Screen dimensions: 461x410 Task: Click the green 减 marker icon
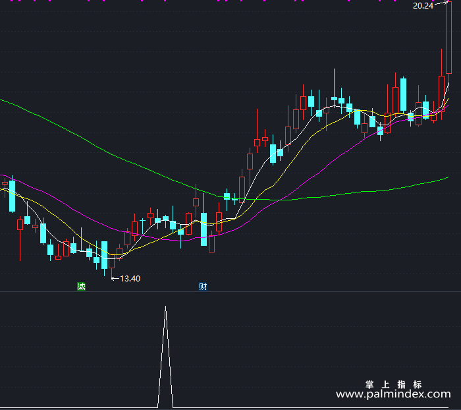click(81, 286)
